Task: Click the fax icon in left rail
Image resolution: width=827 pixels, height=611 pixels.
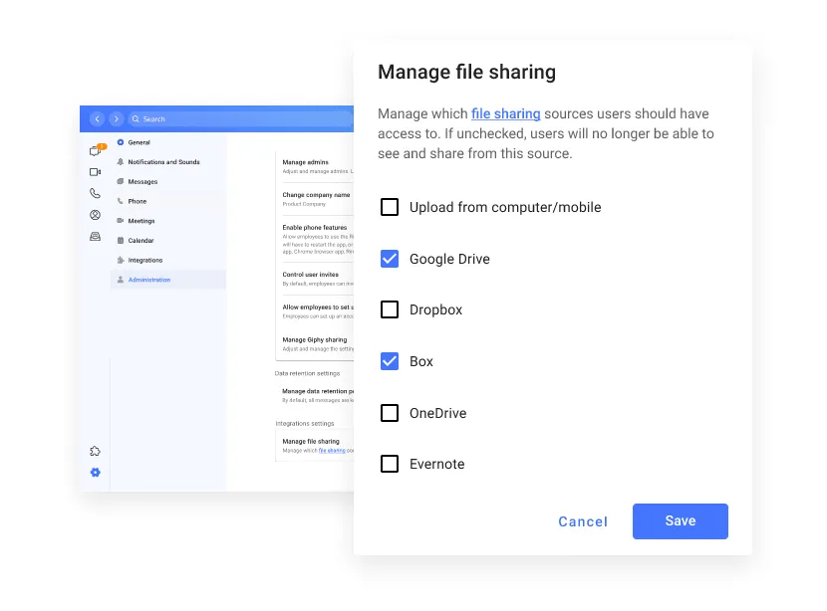Action: click(x=96, y=237)
